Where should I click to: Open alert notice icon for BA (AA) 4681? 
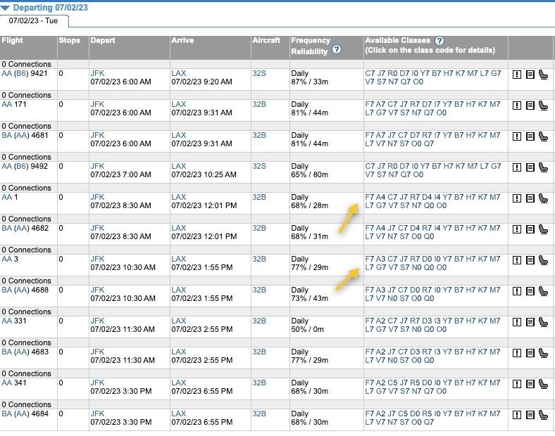pos(517,136)
